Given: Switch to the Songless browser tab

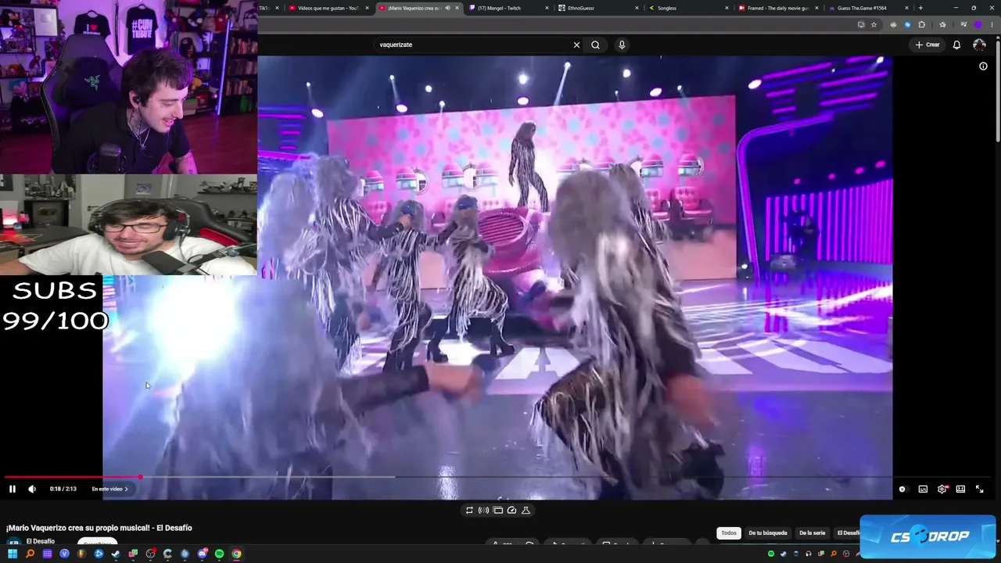Looking at the screenshot, I should point(687,8).
